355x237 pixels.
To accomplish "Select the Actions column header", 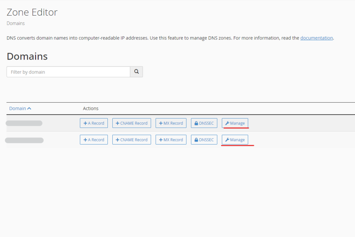I will click(x=90, y=108).
